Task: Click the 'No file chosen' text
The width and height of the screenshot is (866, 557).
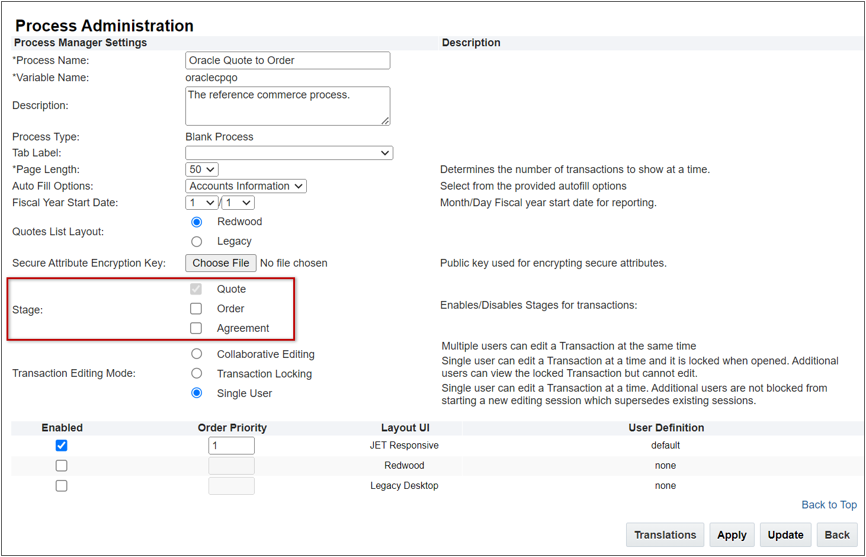Action: pyautogui.click(x=294, y=263)
